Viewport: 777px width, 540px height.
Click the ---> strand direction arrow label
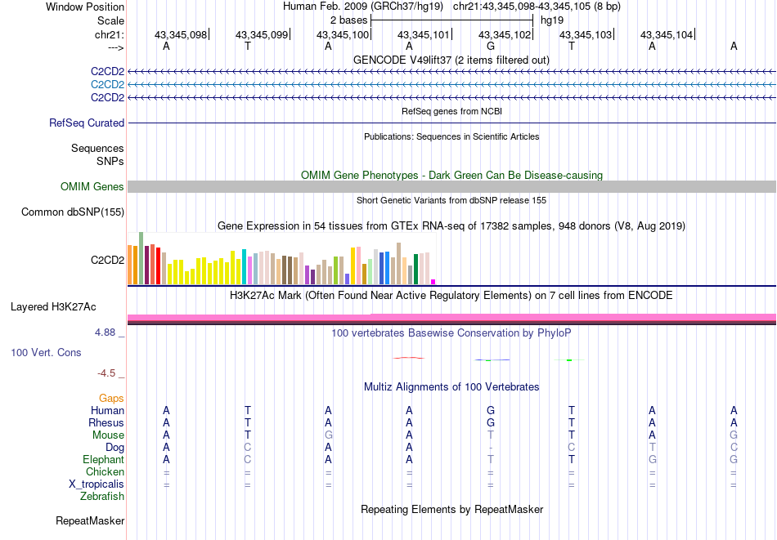(x=116, y=47)
